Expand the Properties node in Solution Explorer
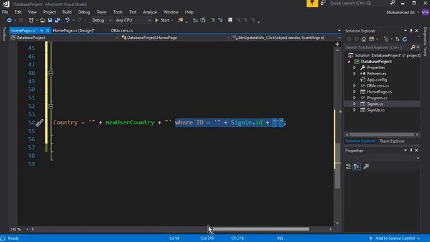This screenshot has height=242, width=430. point(355,68)
